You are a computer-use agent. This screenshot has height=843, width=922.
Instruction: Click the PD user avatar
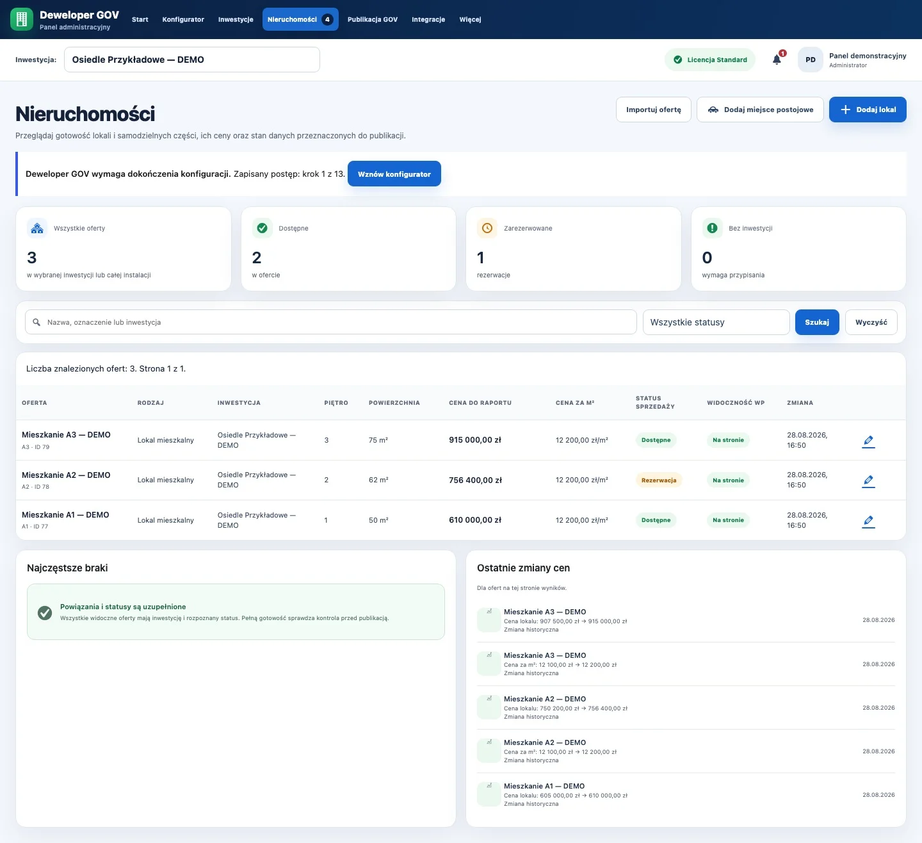coord(811,60)
